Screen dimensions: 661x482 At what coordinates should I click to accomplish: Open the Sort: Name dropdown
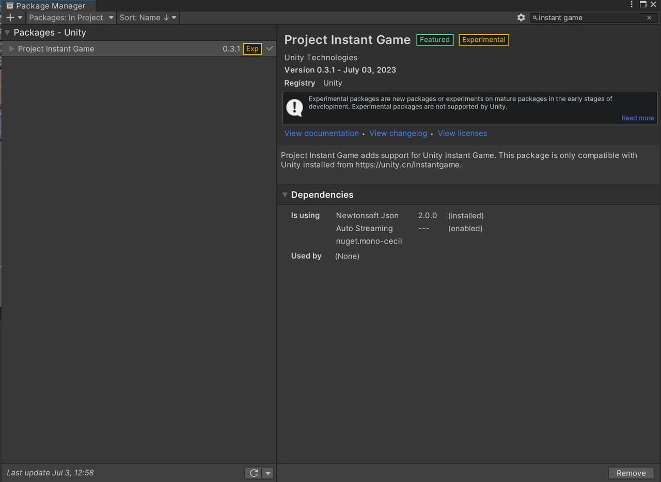[x=148, y=18]
